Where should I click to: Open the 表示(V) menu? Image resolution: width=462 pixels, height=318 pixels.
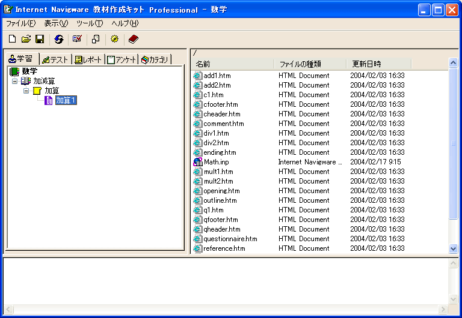(x=56, y=23)
